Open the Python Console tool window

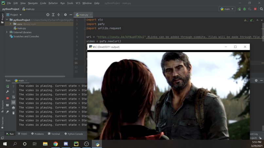pyautogui.click(x=74, y=134)
